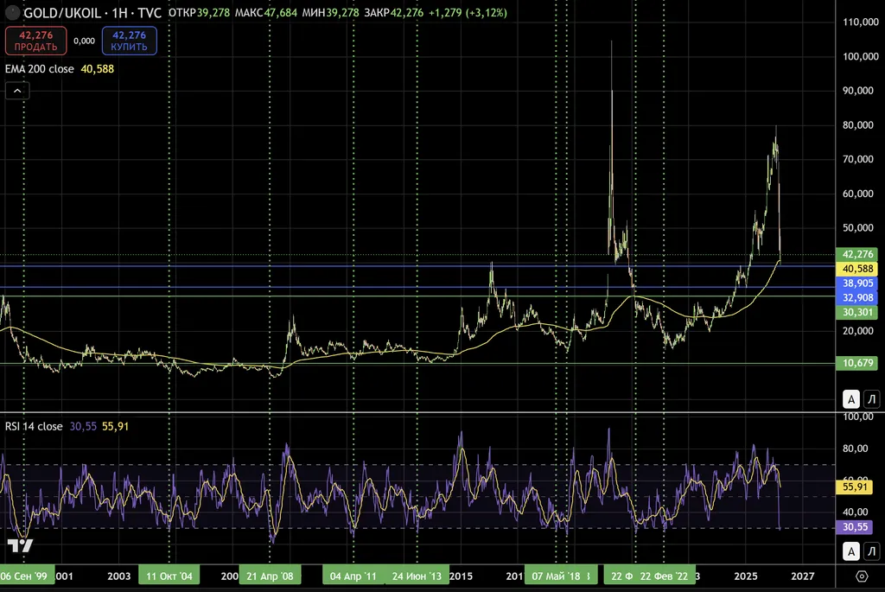
Task: Open chart settings gear at bottom right
Action: click(x=861, y=576)
